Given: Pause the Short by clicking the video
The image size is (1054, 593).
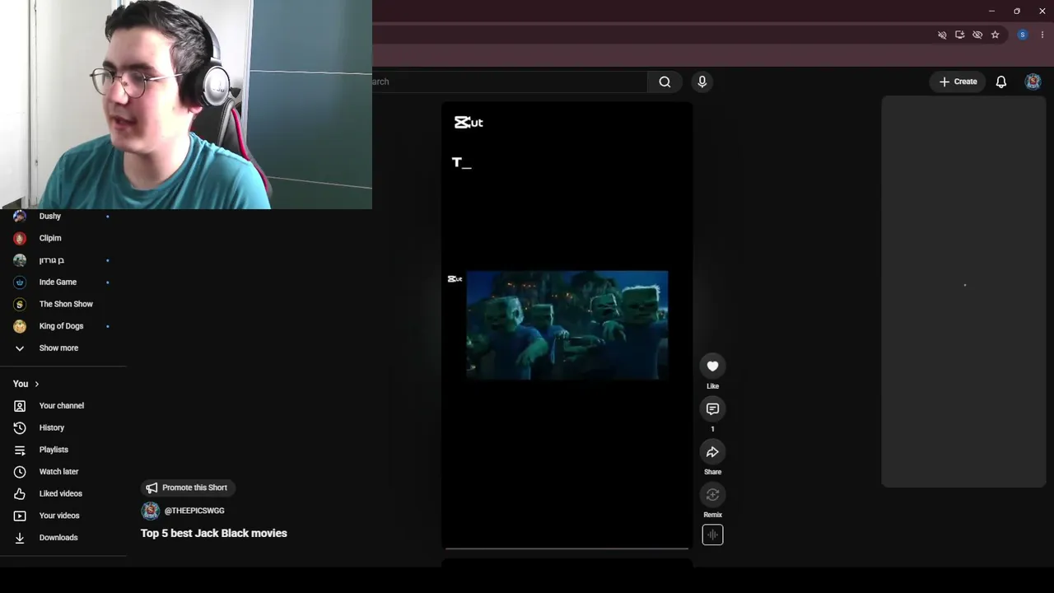Looking at the screenshot, I should click(x=567, y=325).
